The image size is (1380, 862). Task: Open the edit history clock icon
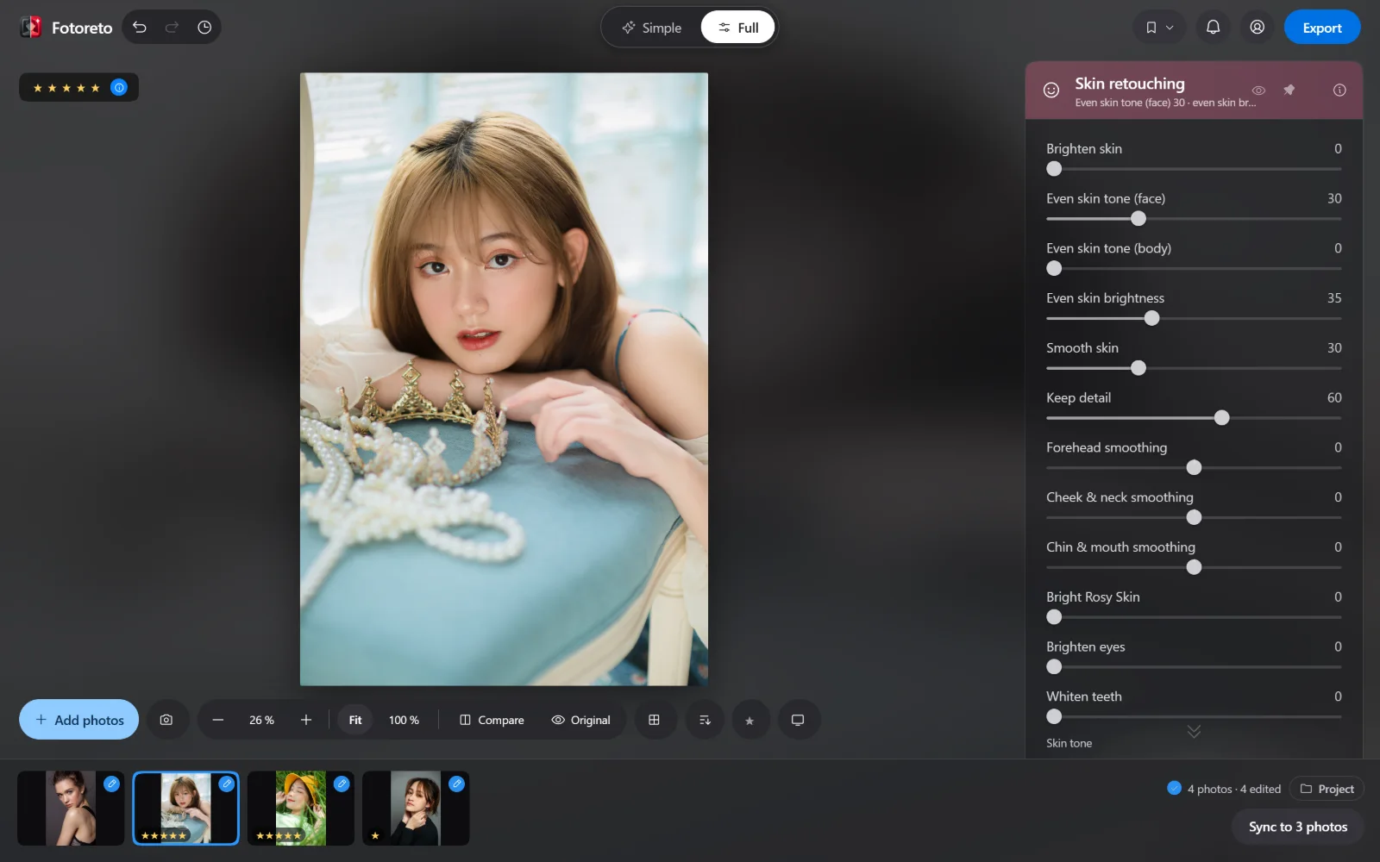pyautogui.click(x=204, y=28)
